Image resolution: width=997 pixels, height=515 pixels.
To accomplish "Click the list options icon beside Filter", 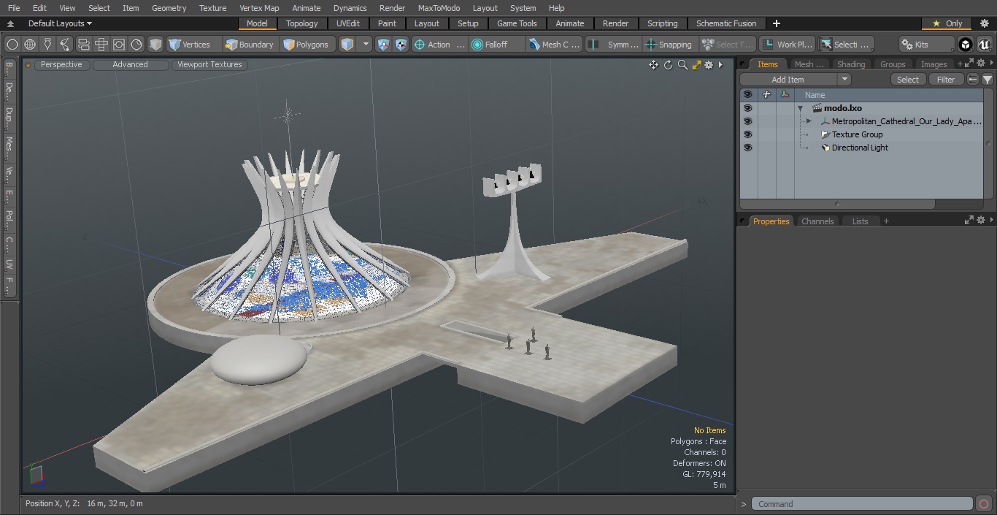I will tap(972, 80).
